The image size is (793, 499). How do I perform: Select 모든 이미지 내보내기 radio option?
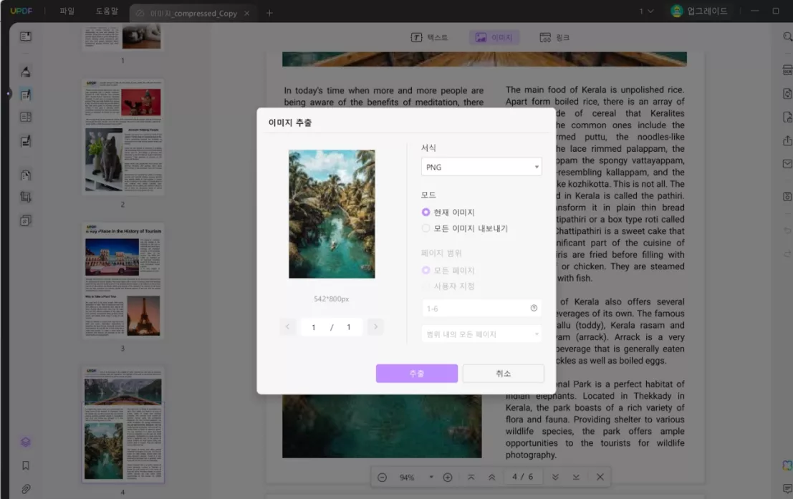coord(426,228)
